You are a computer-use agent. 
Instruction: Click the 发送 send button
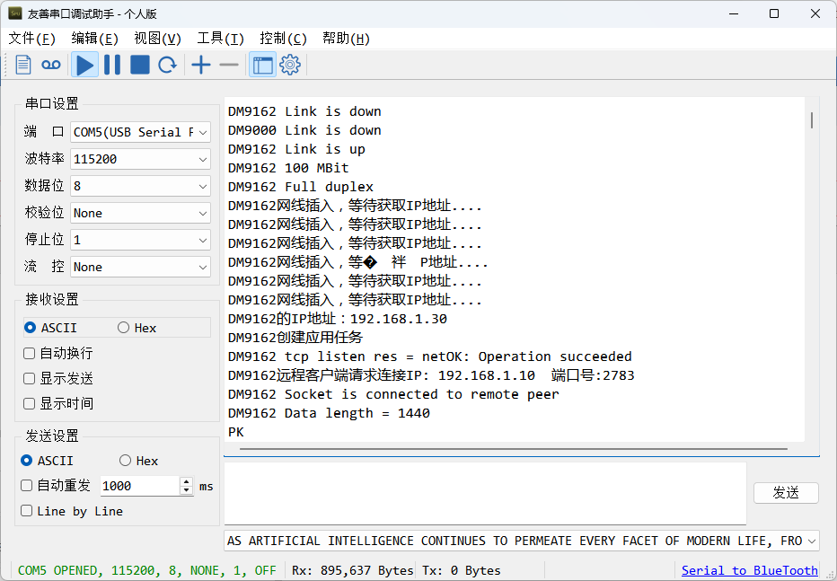(x=786, y=493)
